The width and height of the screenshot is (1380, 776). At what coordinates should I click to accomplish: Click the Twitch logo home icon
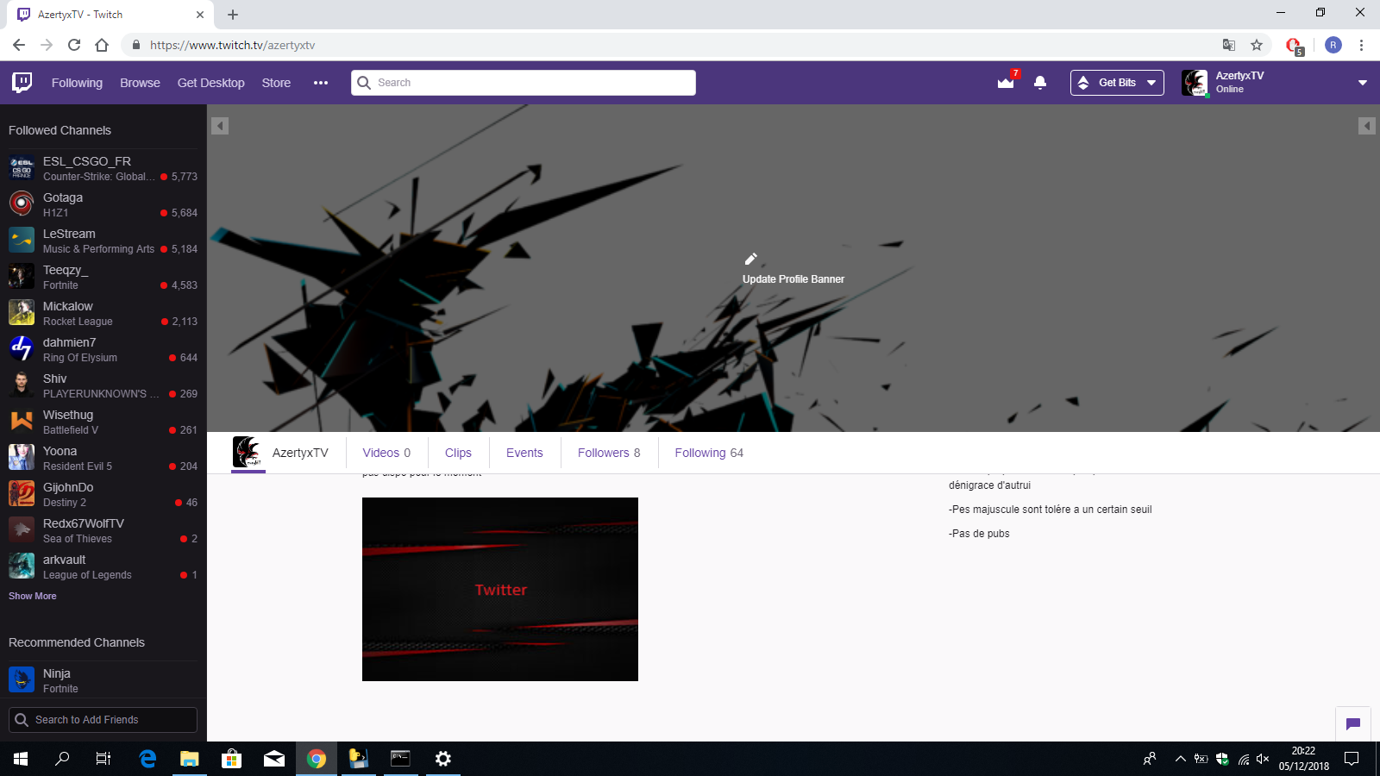22,82
